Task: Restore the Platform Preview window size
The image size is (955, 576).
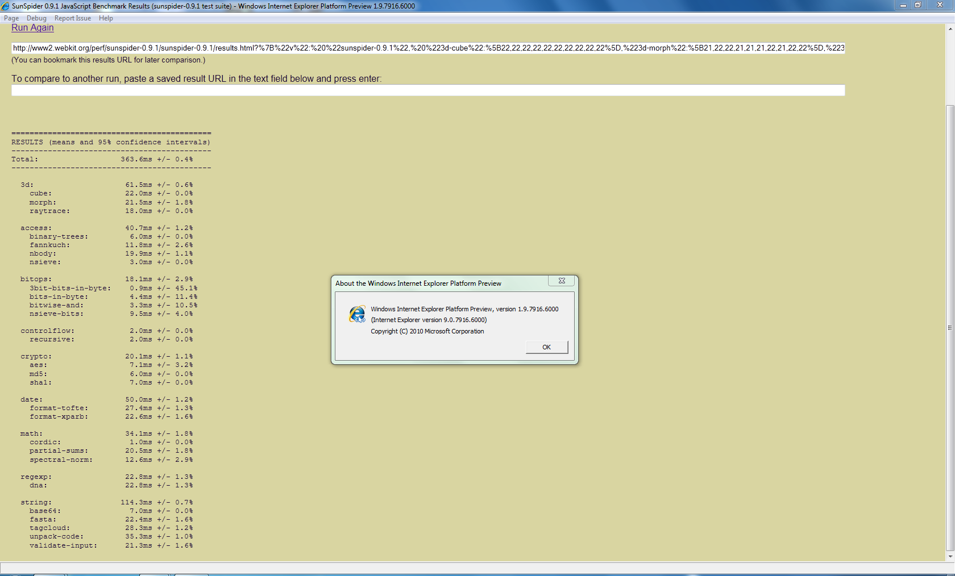Action: (917, 5)
